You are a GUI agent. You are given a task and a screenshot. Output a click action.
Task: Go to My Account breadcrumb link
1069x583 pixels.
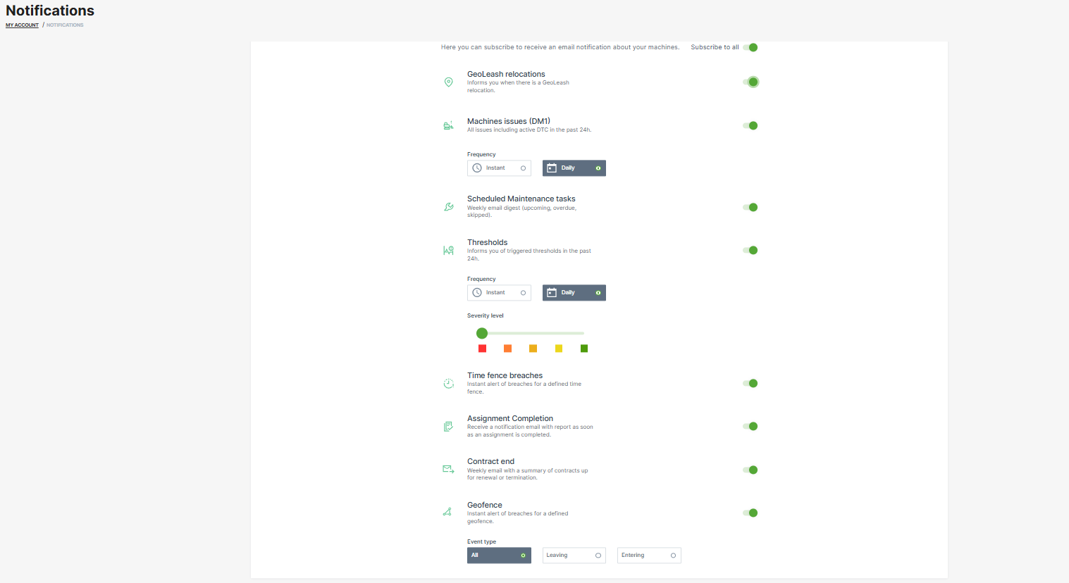click(23, 25)
